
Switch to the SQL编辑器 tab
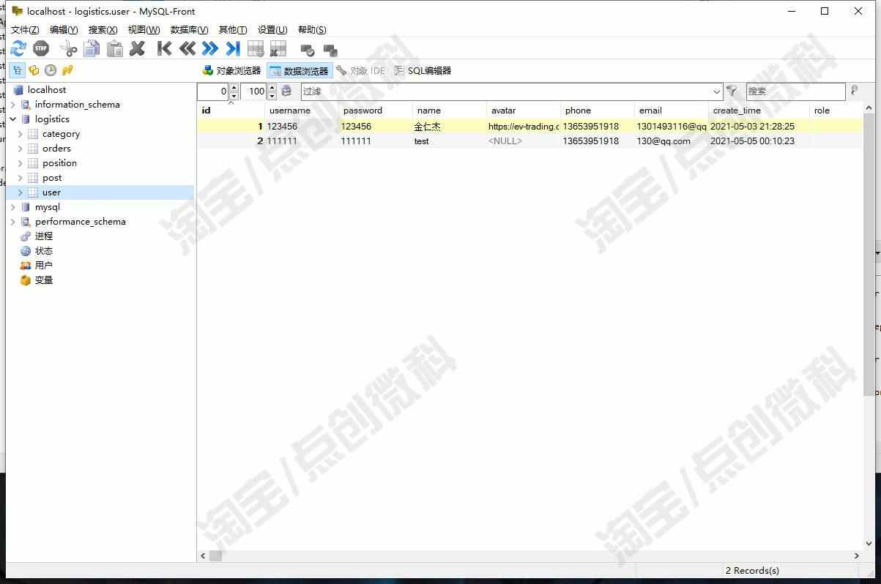point(423,71)
